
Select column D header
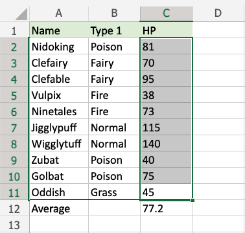(x=218, y=14)
